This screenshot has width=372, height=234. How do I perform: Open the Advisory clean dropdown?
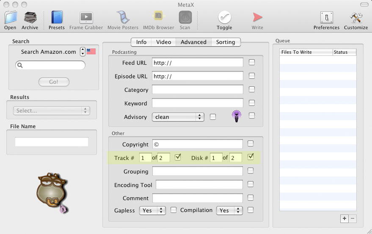point(178,117)
